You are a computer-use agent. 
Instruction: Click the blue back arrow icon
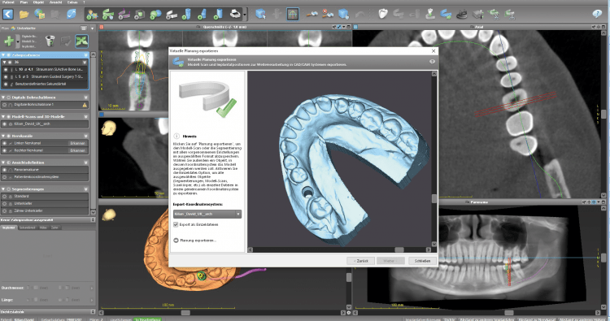(x=8, y=14)
